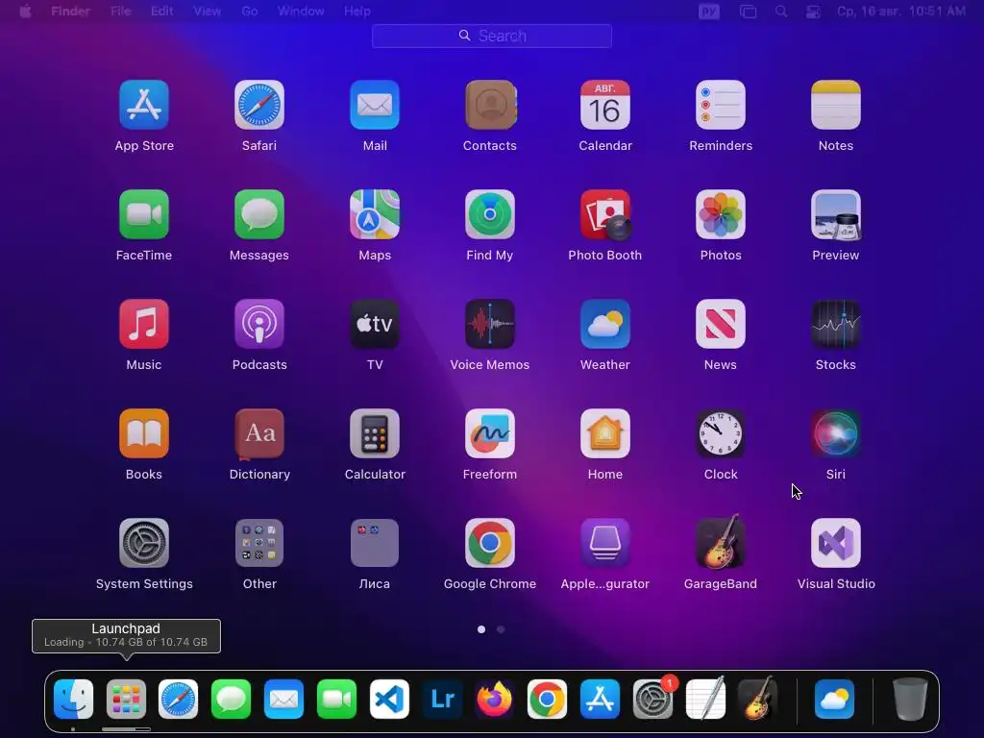Open Weather from the Launchpad grid
Viewport: 984px width, 738px height.
(x=605, y=324)
